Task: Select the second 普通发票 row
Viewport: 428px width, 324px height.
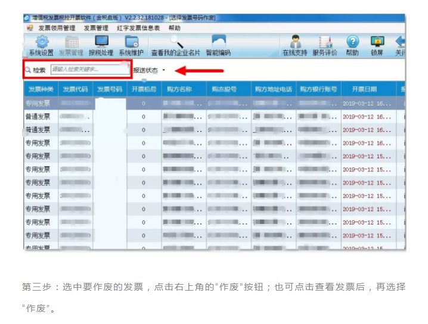Action: point(215,130)
